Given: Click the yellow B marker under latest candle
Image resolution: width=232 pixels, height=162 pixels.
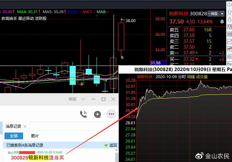Looking at the screenshot, I should (x=122, y=58).
